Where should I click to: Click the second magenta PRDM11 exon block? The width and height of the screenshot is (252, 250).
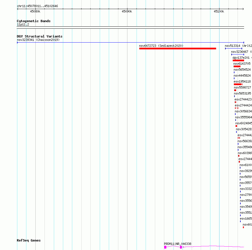click(181, 247)
